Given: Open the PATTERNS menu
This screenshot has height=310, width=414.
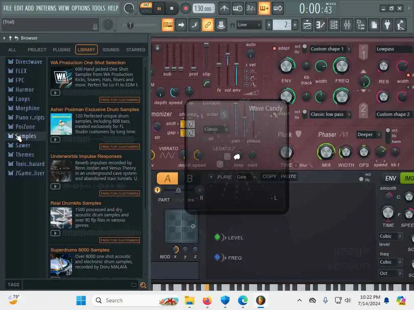Looking at the screenshot, I should point(46,8).
